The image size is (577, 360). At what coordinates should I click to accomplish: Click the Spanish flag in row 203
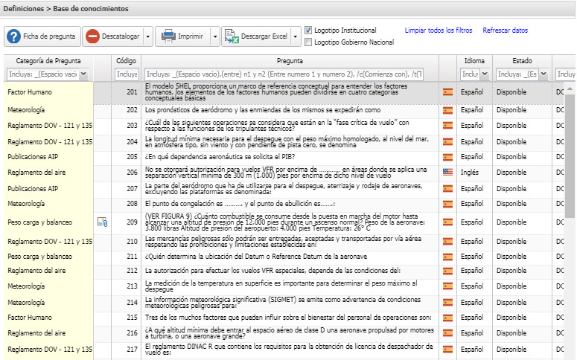pos(447,126)
